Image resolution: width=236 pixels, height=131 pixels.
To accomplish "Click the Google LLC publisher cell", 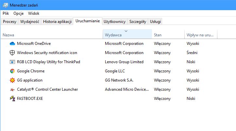I will tap(115, 71).
